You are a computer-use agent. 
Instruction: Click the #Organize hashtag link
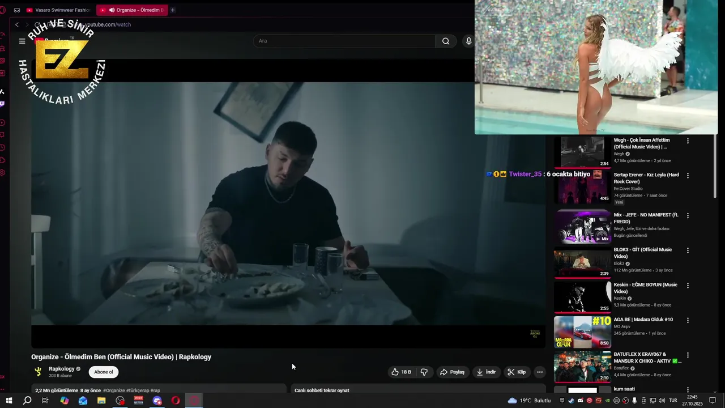click(x=114, y=390)
